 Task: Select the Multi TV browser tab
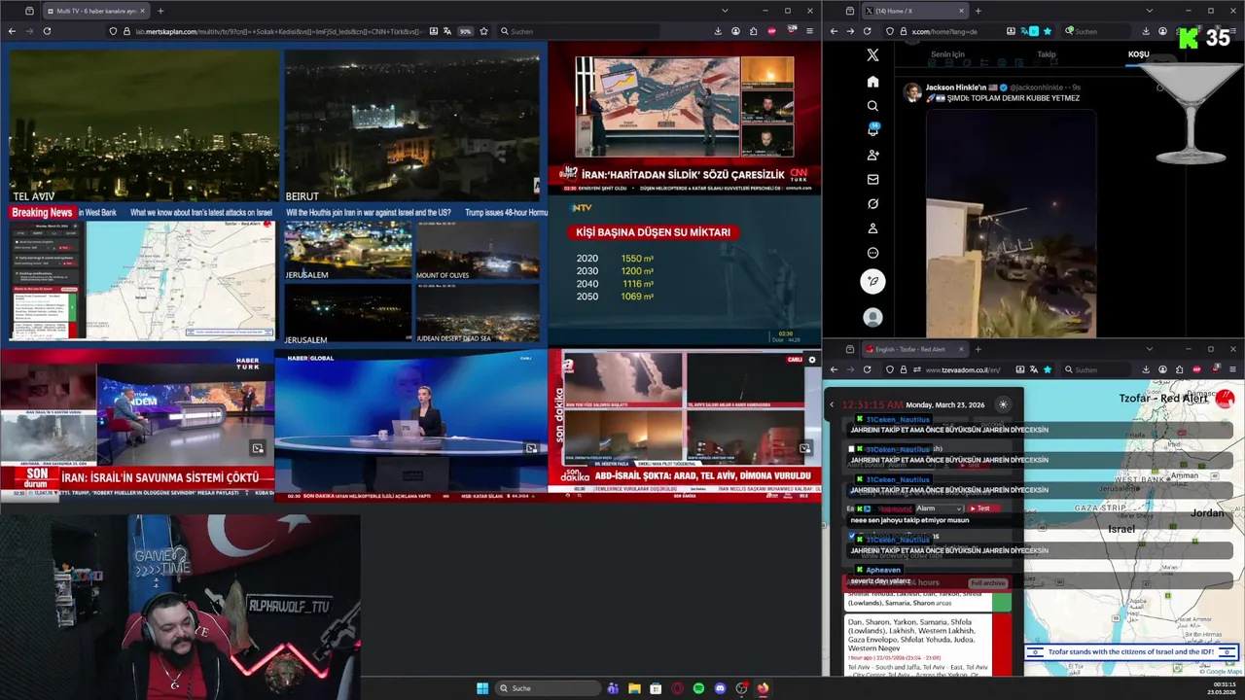point(95,11)
